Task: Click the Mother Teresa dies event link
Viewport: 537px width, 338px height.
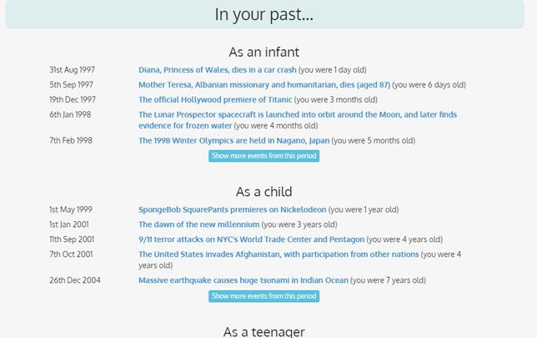Action: [x=263, y=85]
